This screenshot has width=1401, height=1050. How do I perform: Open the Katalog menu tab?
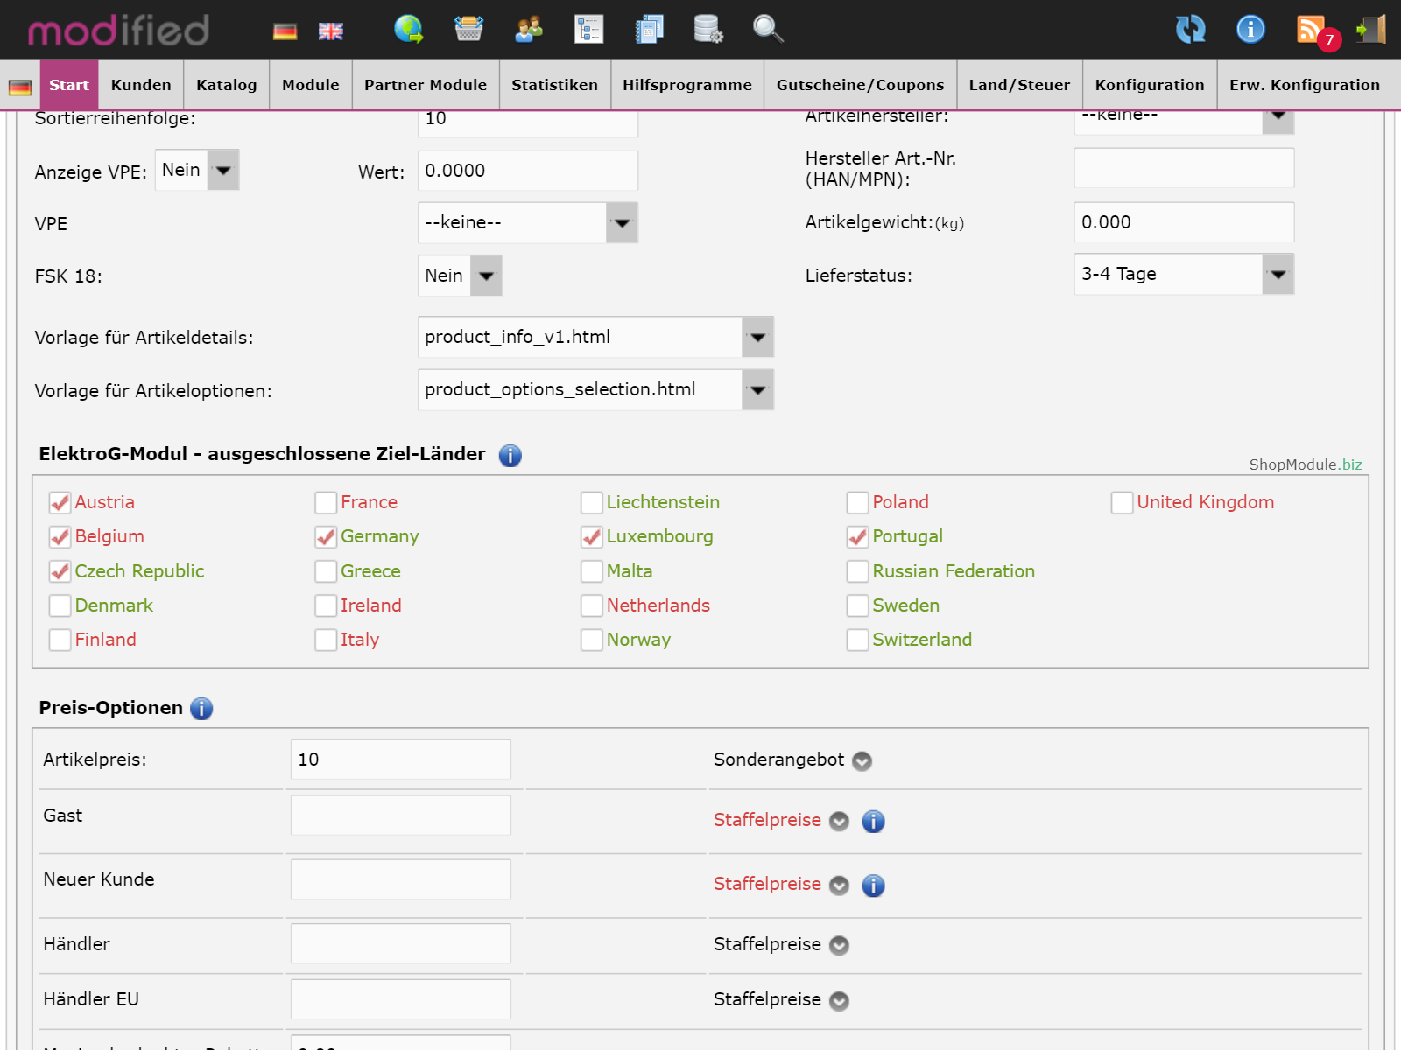click(x=226, y=85)
